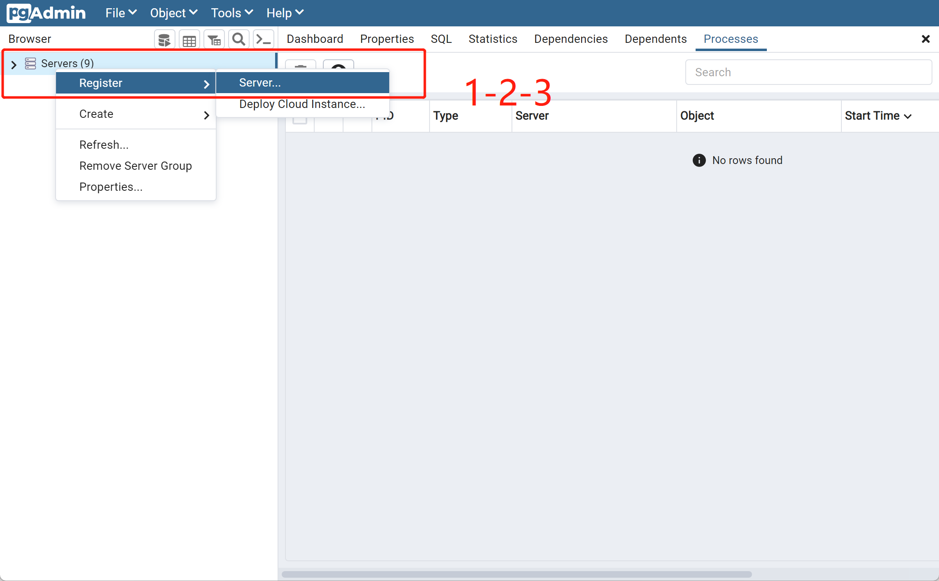
Task: Click the Query Tool icon in Browser toolbar
Action: (x=164, y=40)
